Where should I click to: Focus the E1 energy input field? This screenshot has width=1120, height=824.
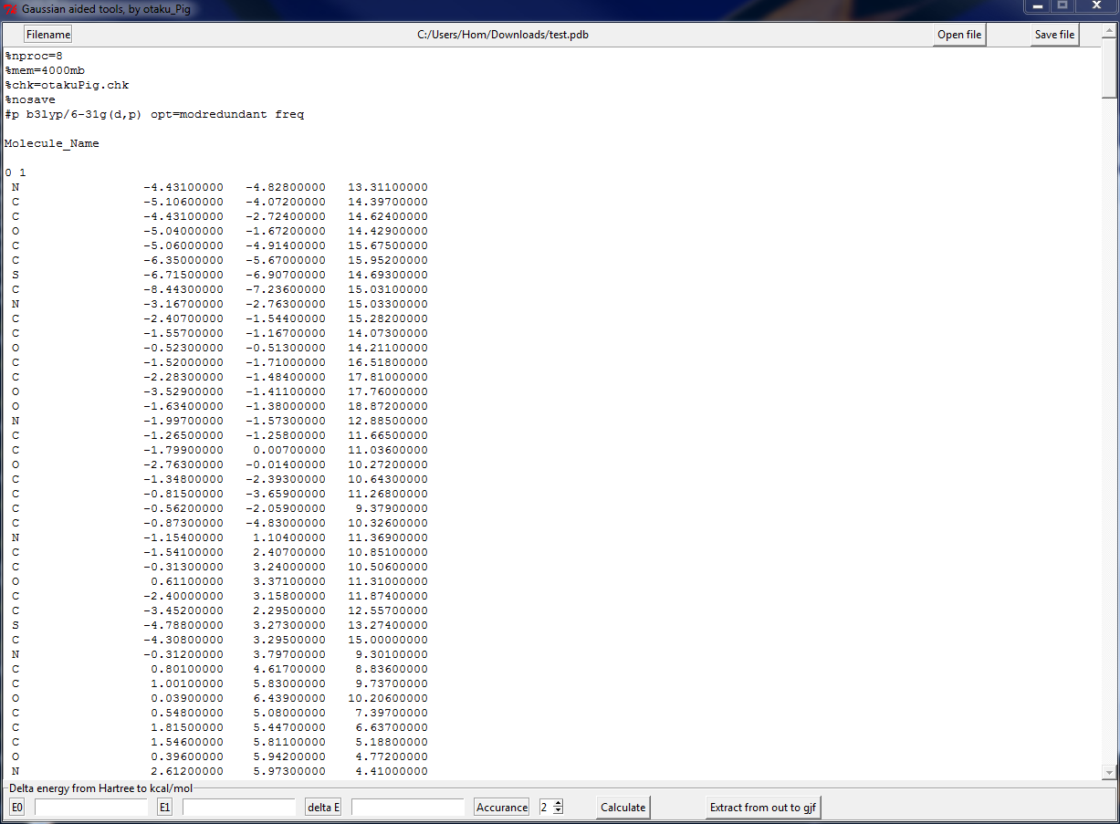(x=239, y=807)
